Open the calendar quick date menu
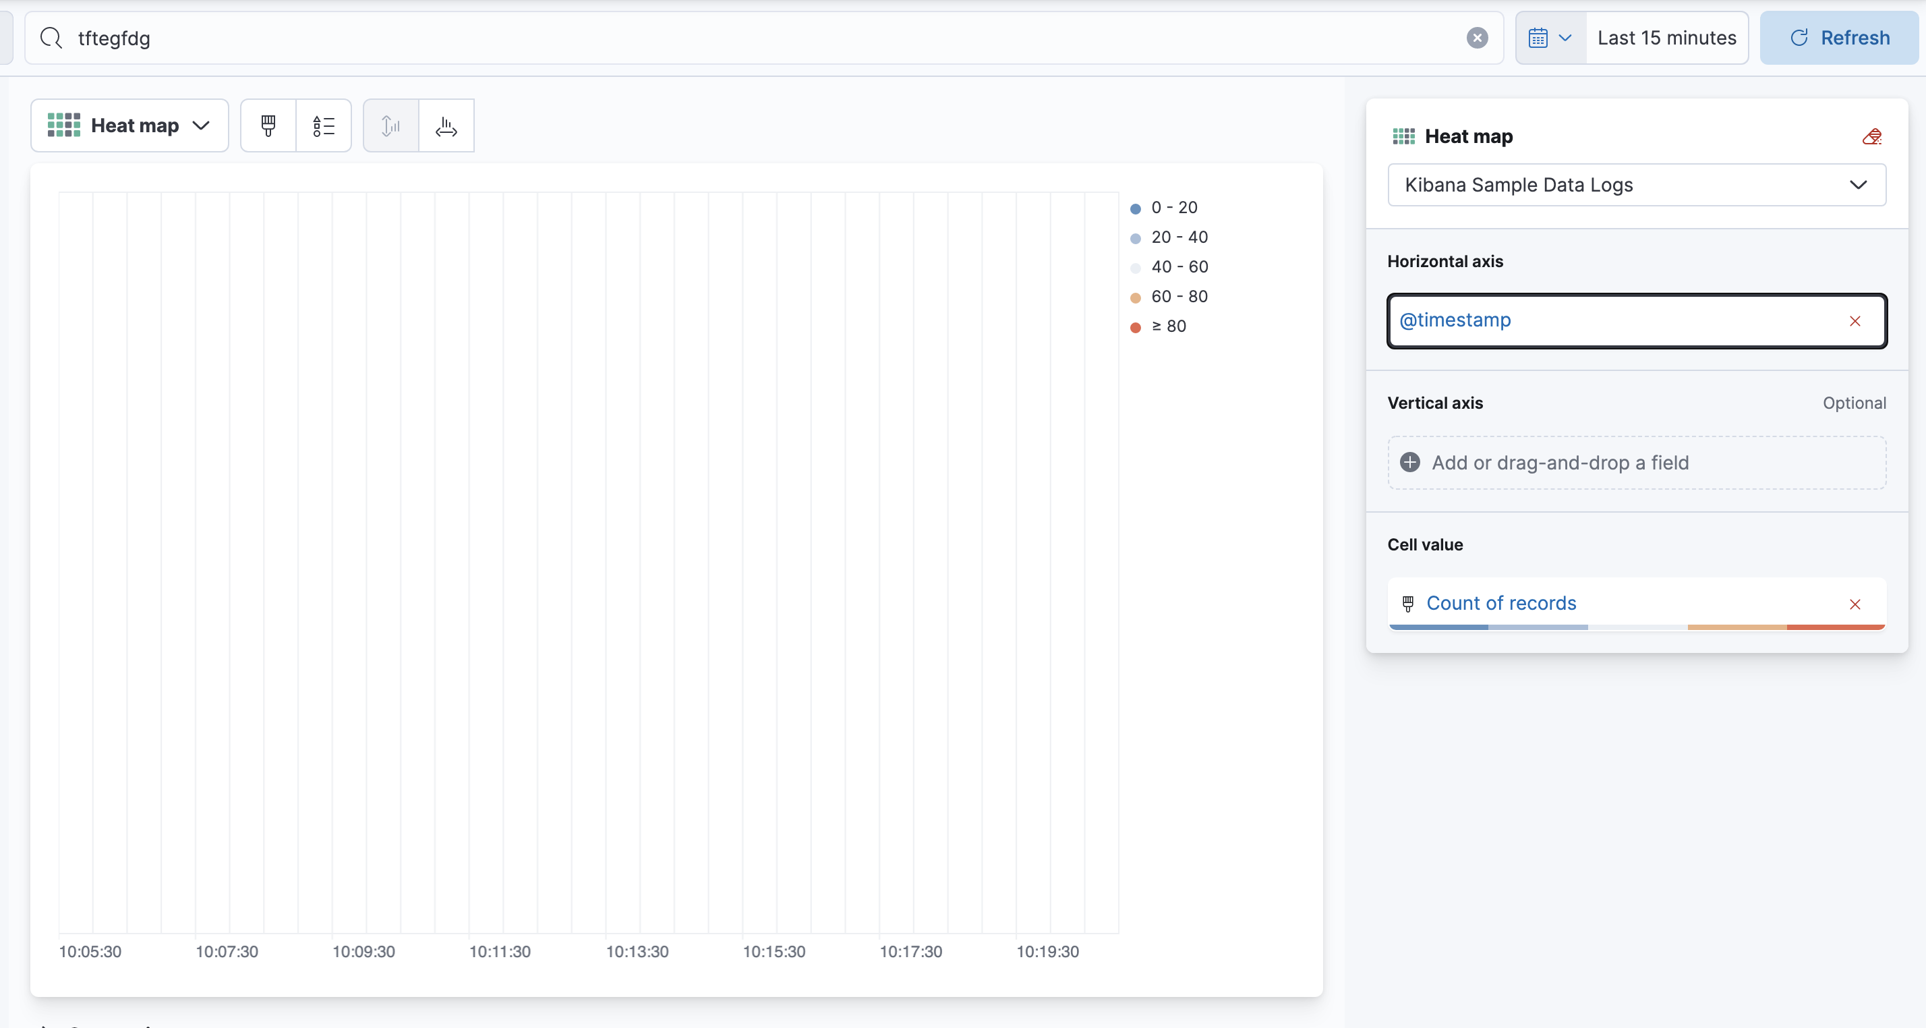Screen dimensions: 1926x1028 (x=1550, y=38)
